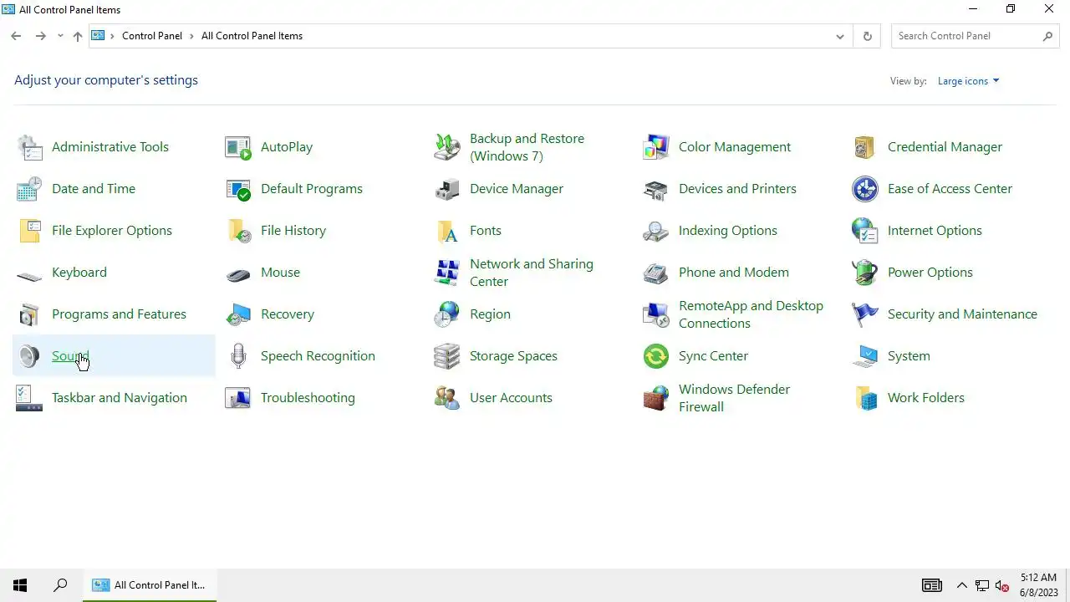Open the Credential Manager icon
Screen dimensions: 1070x602
click(x=865, y=147)
